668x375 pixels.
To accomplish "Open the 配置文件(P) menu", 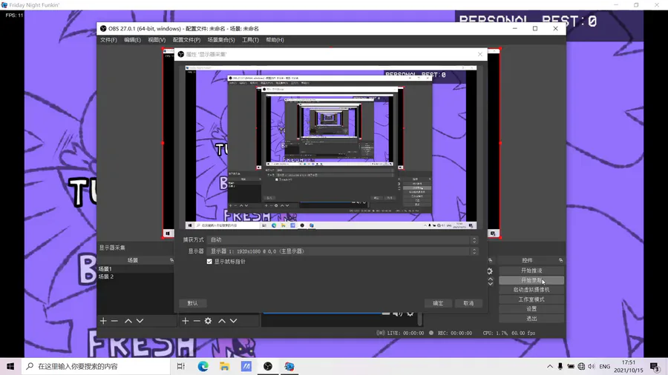I will click(x=186, y=40).
